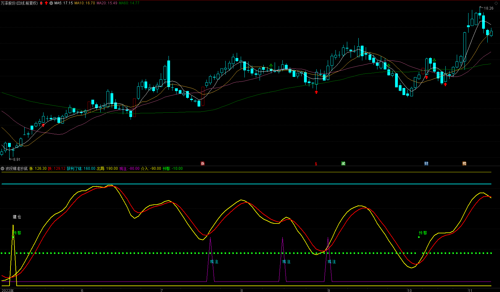The width and height of the screenshot is (500, 292).
Task: Click the MA5: 17.15 label
Action: point(64,3)
